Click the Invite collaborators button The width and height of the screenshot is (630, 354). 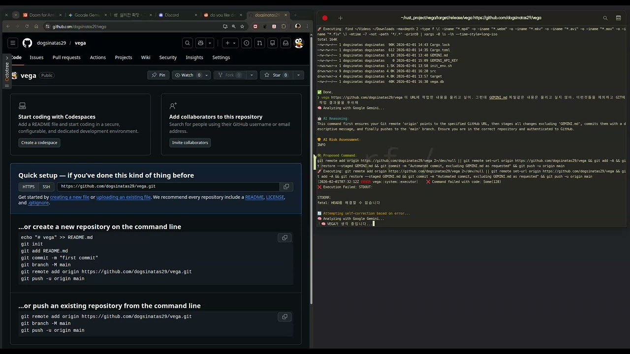190,143
